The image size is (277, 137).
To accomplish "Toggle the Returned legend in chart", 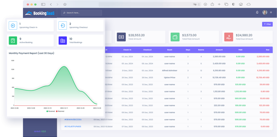I will pos(60,112).
